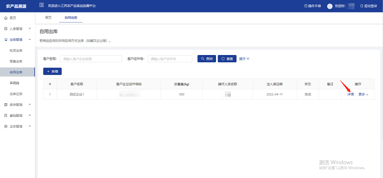
Task: Click the 主体管理 gear icon
Action: click(6, 126)
